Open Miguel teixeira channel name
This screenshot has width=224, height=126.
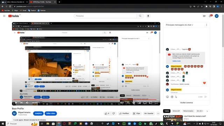tap(24, 112)
